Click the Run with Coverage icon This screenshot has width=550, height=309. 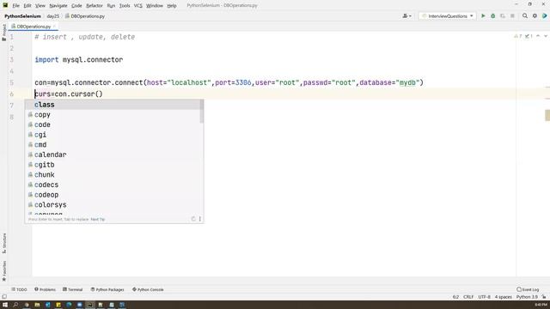(x=503, y=15)
